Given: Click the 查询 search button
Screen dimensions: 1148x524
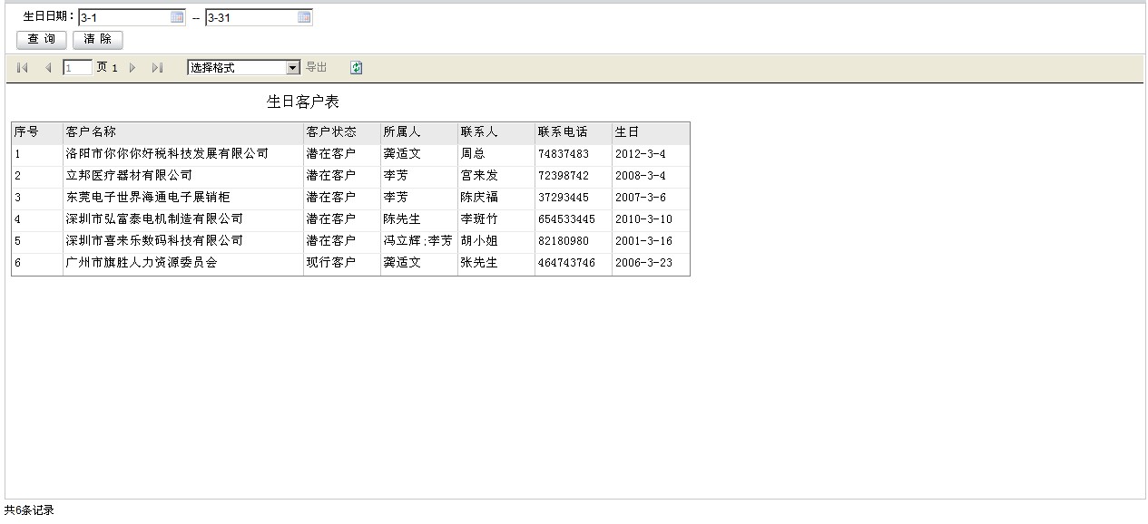Looking at the screenshot, I should 42,40.
